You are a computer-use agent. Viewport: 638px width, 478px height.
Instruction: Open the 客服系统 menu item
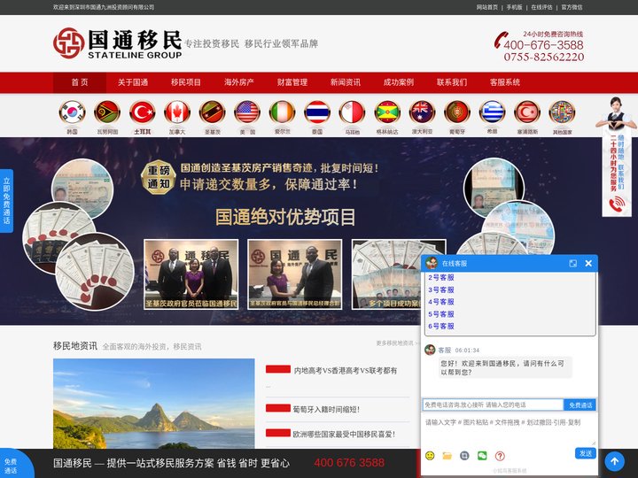pyautogui.click(x=505, y=82)
